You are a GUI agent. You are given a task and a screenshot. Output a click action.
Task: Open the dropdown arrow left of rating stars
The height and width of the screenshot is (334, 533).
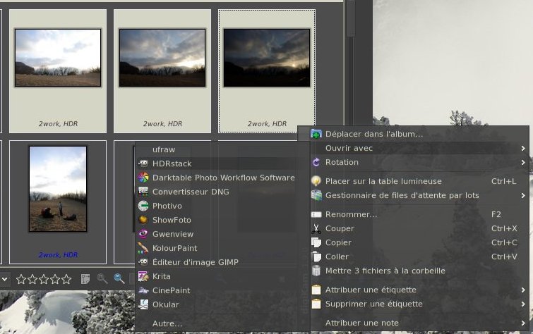point(4,279)
